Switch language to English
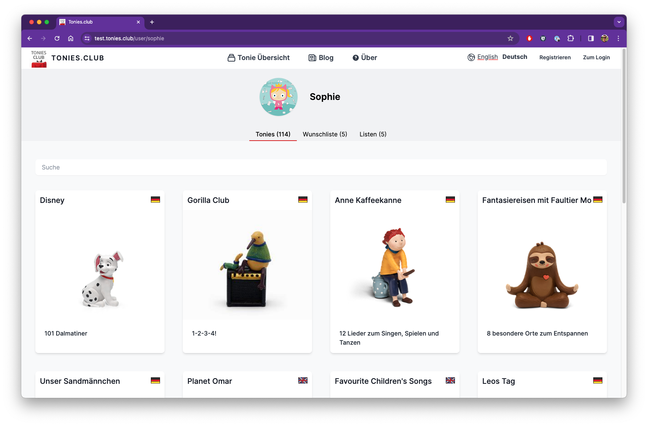The image size is (648, 426). [x=488, y=57]
